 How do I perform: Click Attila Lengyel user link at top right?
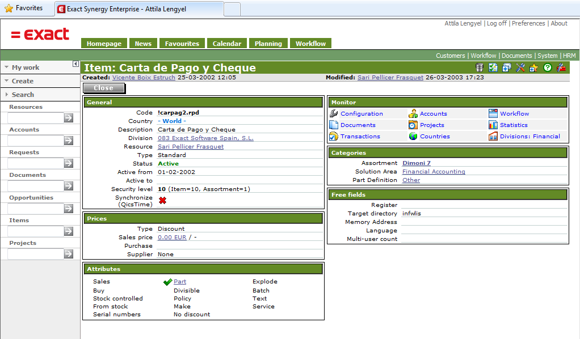pyautogui.click(x=463, y=23)
